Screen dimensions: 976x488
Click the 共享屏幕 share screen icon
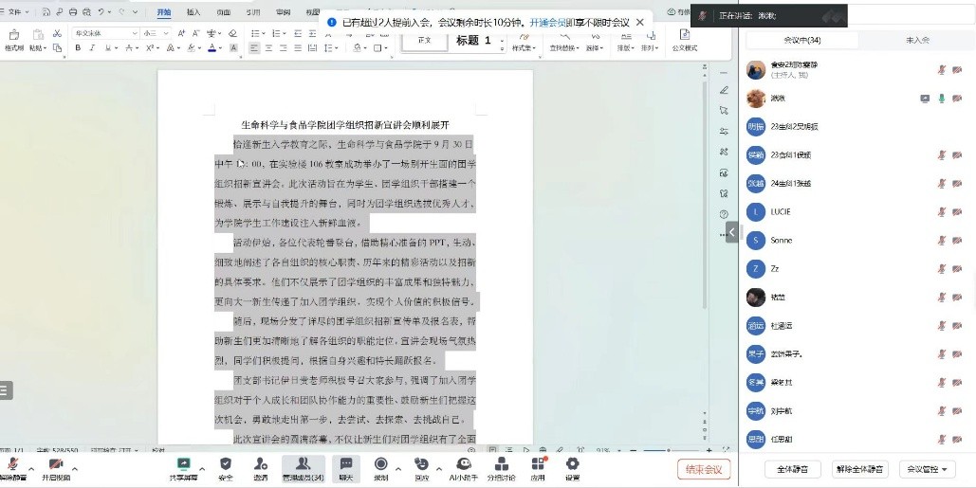[183, 464]
